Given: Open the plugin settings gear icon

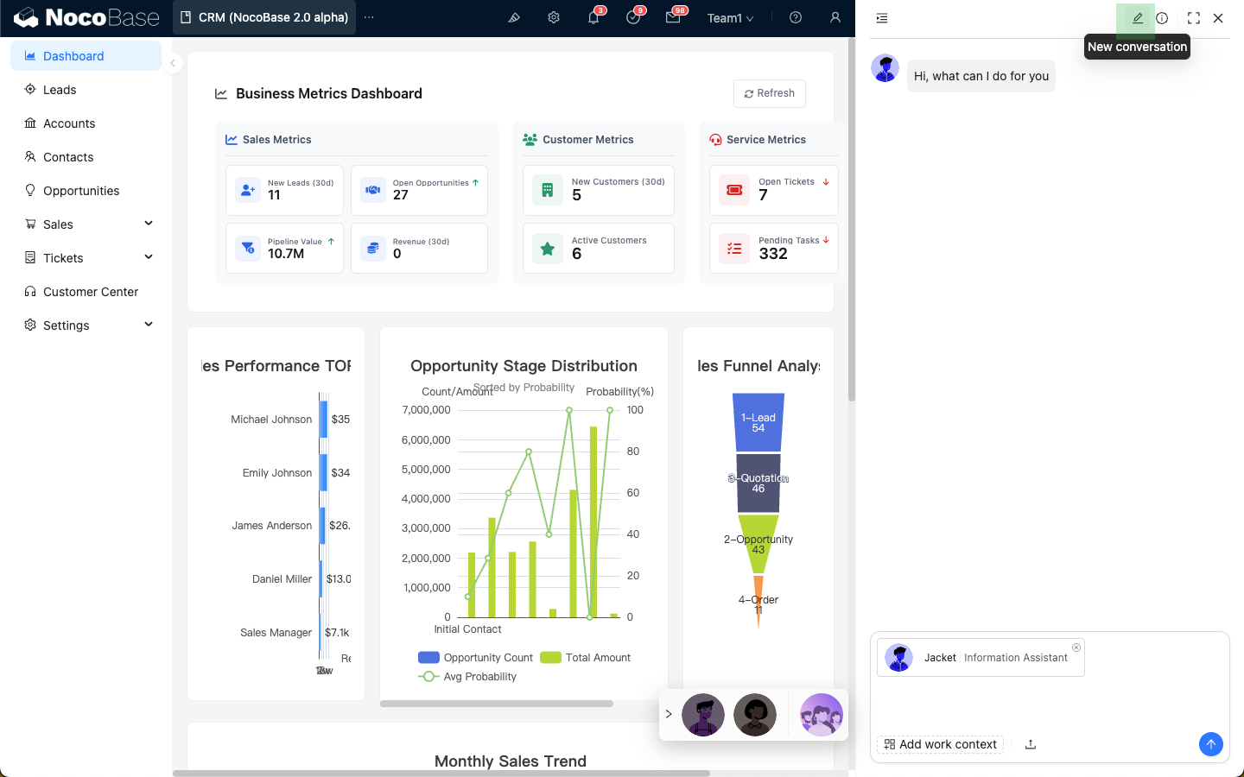Looking at the screenshot, I should tap(554, 18).
